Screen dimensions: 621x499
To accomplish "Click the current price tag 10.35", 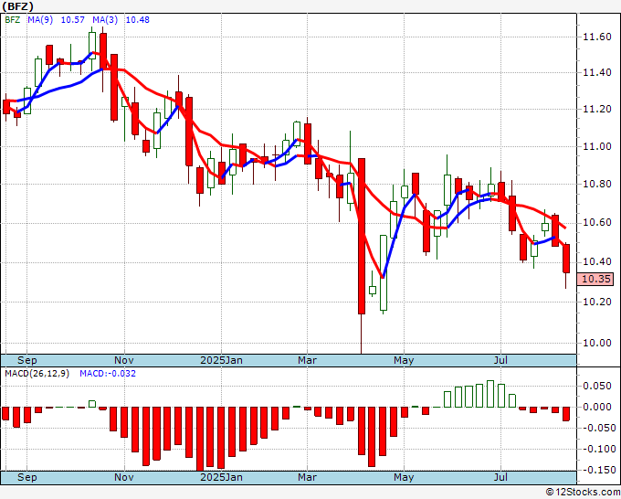I will (595, 279).
